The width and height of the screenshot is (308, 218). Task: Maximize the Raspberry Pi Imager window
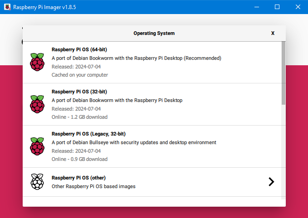(x=277, y=7)
